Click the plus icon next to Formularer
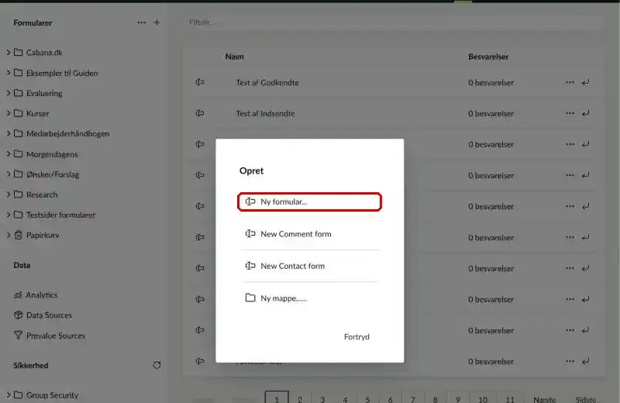The image size is (620, 403). (x=157, y=22)
